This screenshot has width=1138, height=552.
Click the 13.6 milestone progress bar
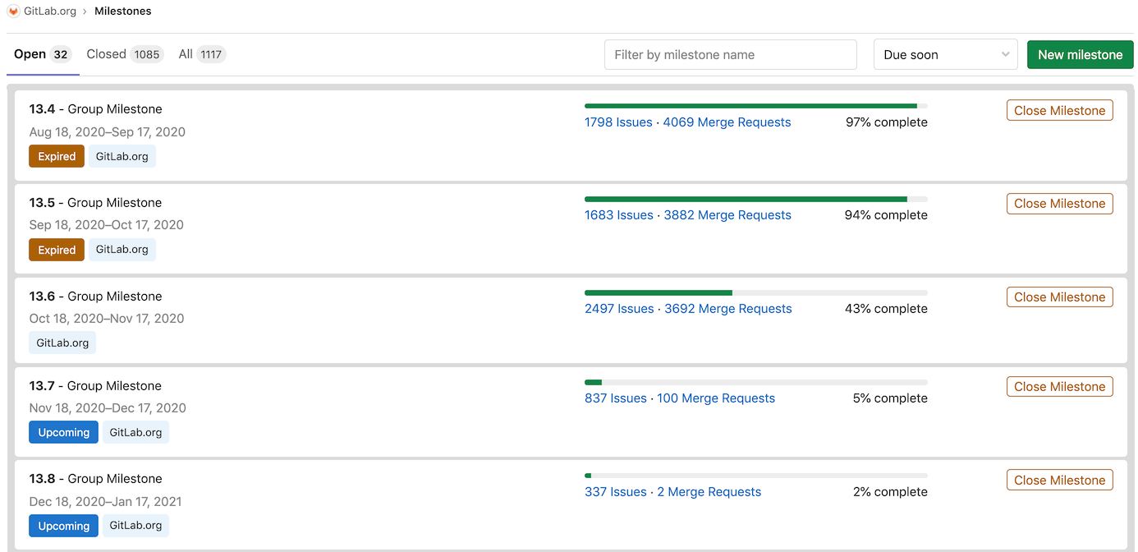pos(755,293)
